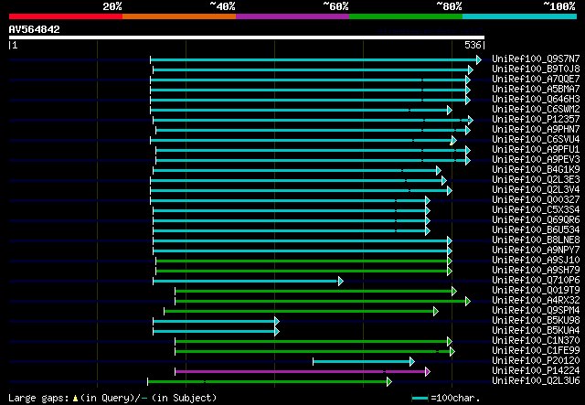Click the green arrowhead of the Q9SPM4 alignment
The image size is (585, 405).
436,312
